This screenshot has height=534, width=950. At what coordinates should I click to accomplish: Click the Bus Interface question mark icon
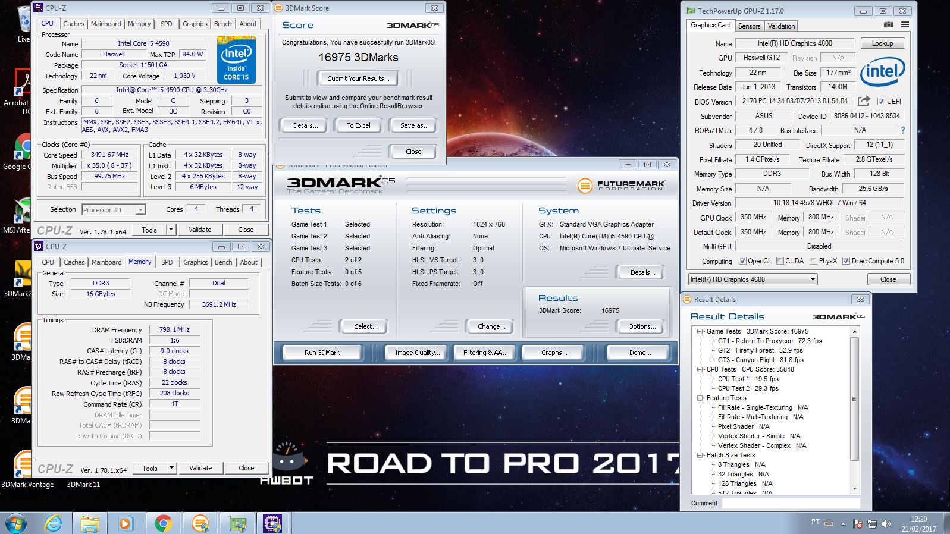903,130
